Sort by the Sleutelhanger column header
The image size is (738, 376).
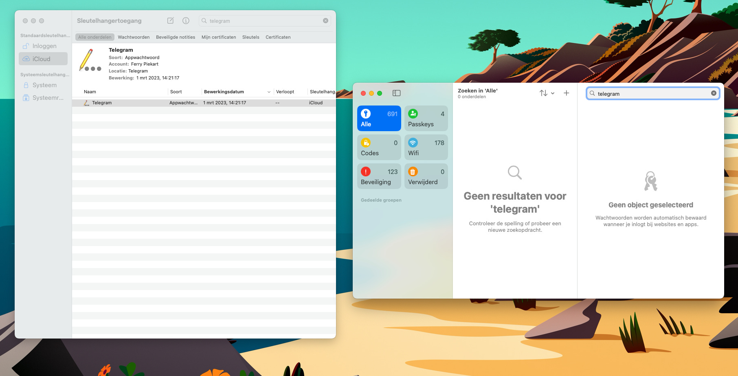click(x=323, y=92)
